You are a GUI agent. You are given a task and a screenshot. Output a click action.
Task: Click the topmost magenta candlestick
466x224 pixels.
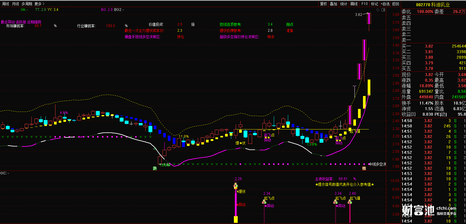click(369, 18)
